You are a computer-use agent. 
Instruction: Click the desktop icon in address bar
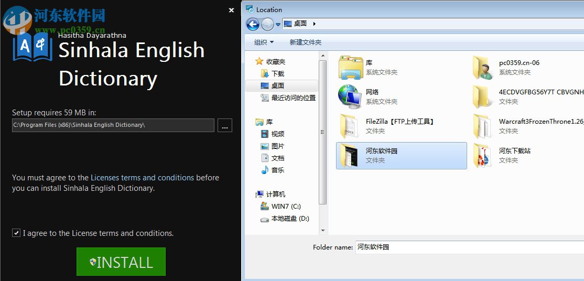coord(287,24)
